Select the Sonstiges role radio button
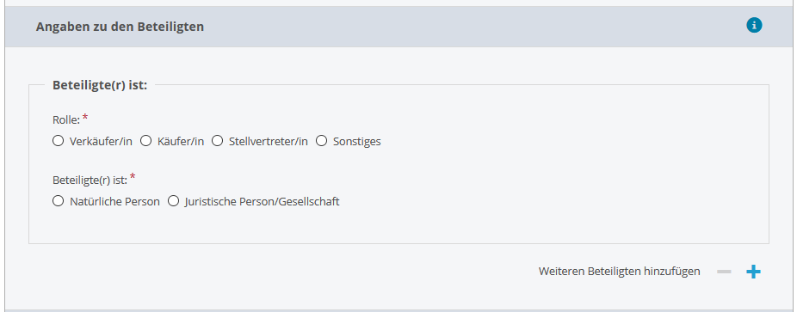Image resolution: width=797 pixels, height=312 pixels. 321,141
